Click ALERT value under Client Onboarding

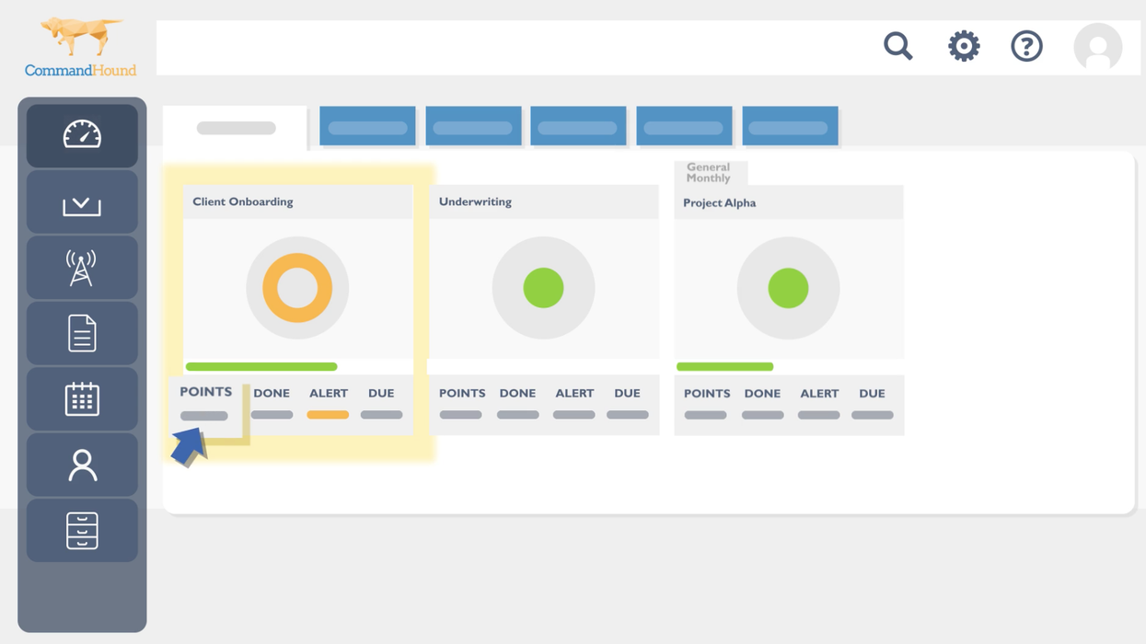pos(328,415)
